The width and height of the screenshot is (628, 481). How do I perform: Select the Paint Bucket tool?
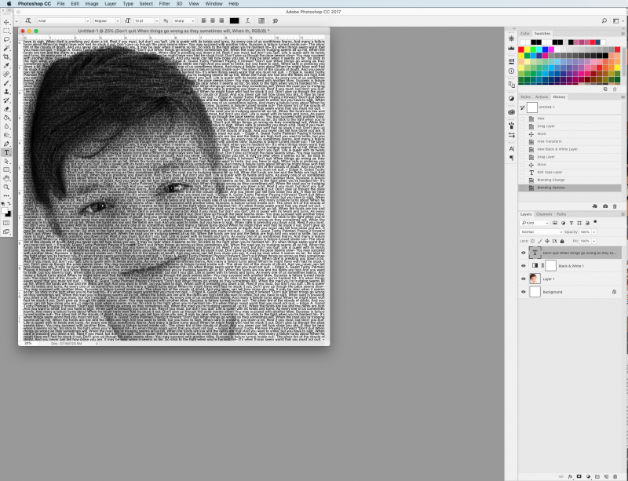coord(6,118)
